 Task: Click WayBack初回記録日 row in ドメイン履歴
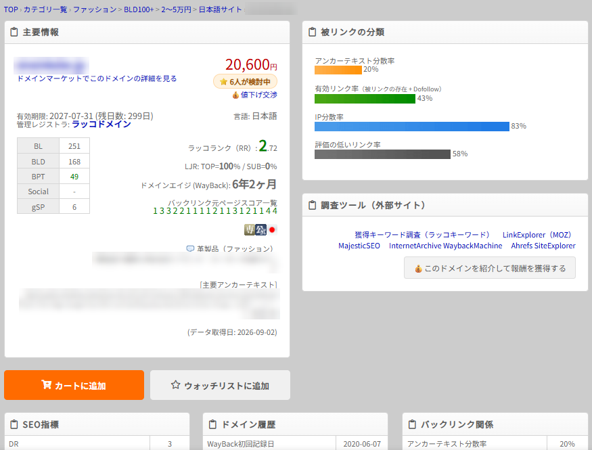(295, 443)
